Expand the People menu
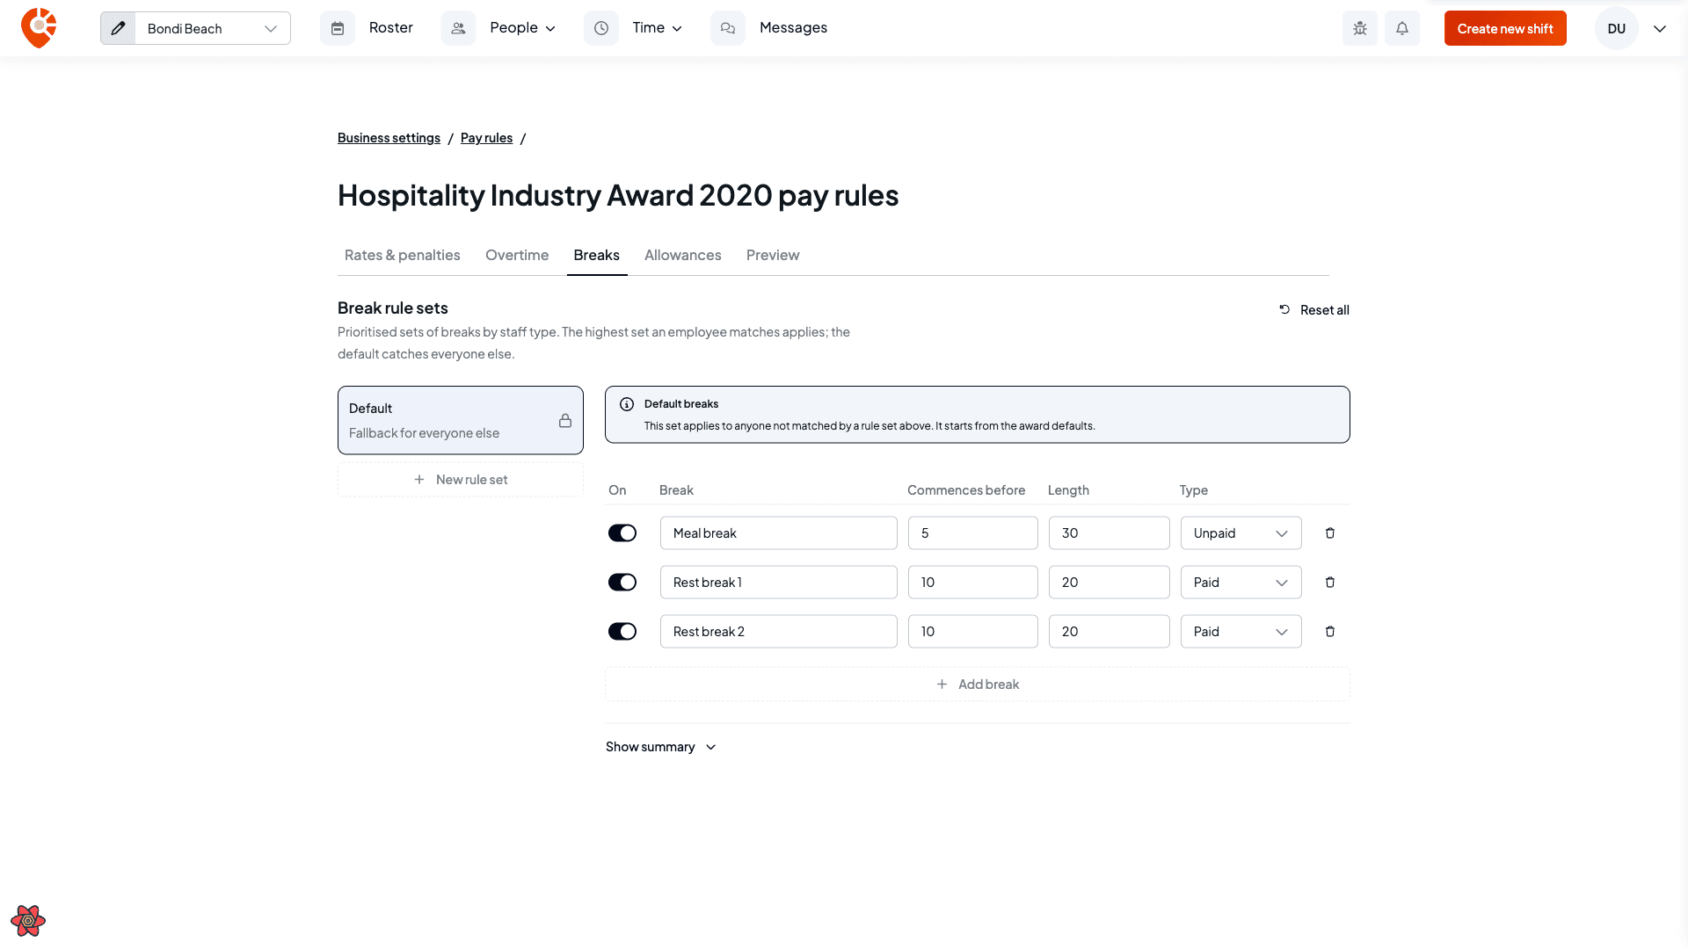Screen dimensions: 1688x949 coord(522,28)
